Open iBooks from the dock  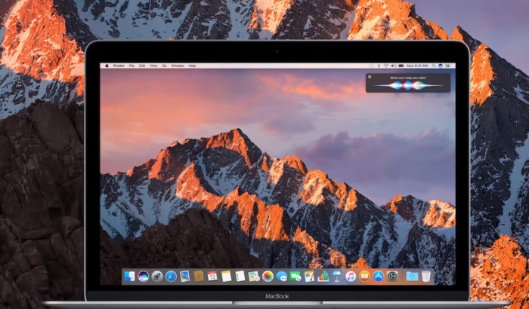pos(364,277)
